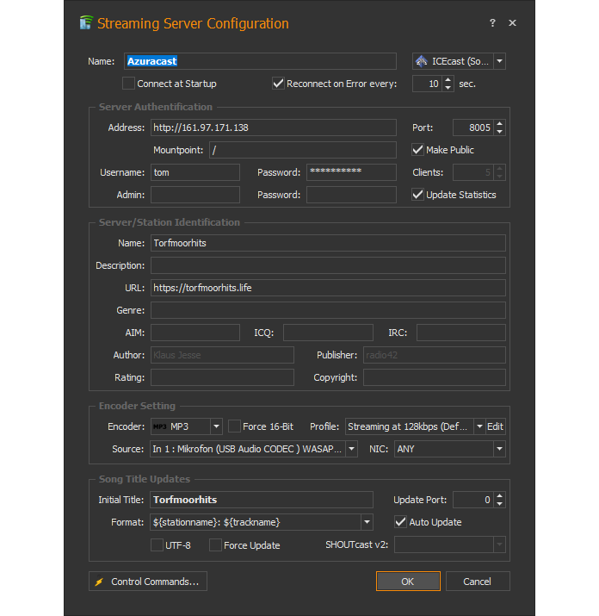Screen dimensions: 599x616
Task: Click the MP3 encoder icon
Action: (160, 426)
